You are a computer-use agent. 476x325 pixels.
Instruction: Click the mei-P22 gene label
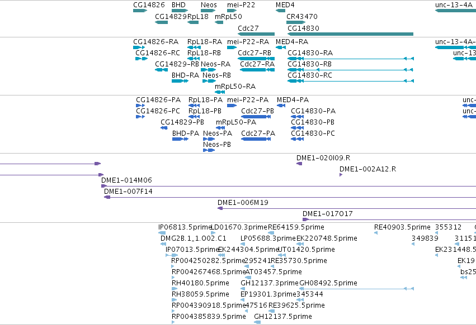[x=241, y=5]
